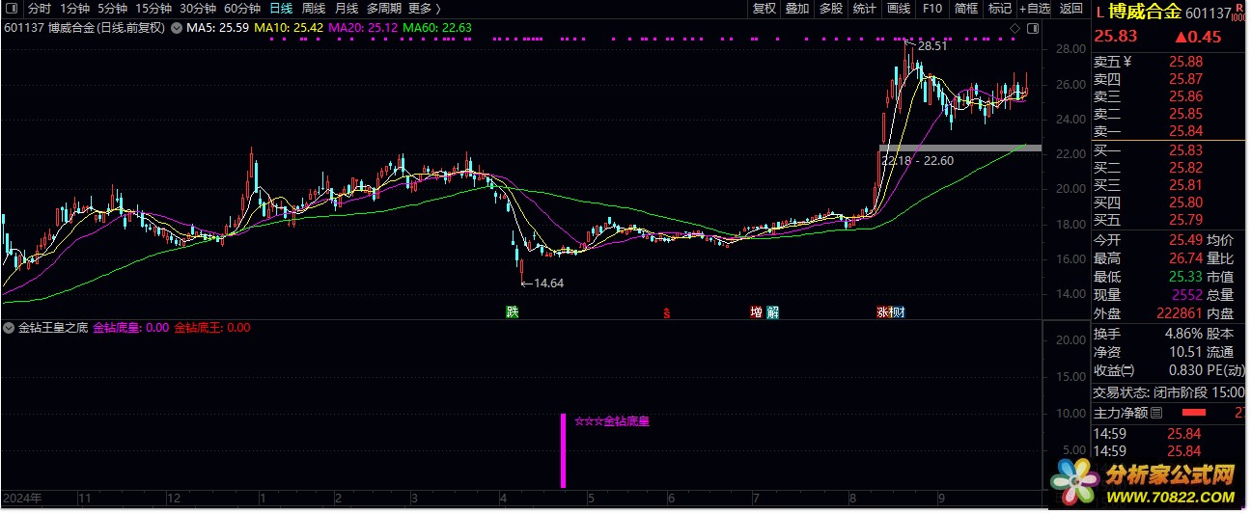
Task: Click the 跌 event marker on chart
Action: coord(512,311)
